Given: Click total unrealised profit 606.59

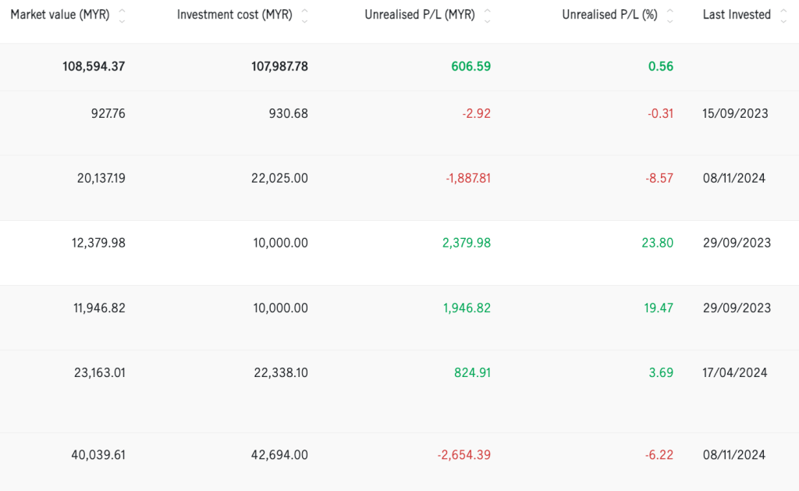Looking at the screenshot, I should [471, 66].
